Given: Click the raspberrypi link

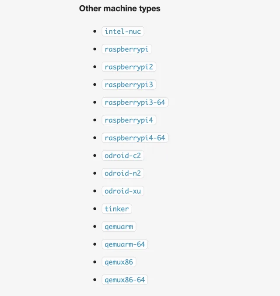Looking at the screenshot, I should [x=127, y=49].
